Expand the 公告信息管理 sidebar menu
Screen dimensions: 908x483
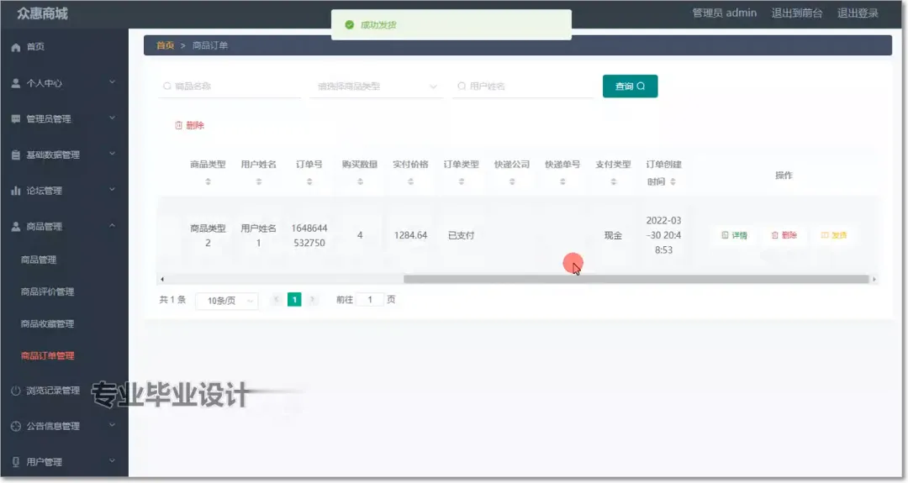[x=64, y=426]
